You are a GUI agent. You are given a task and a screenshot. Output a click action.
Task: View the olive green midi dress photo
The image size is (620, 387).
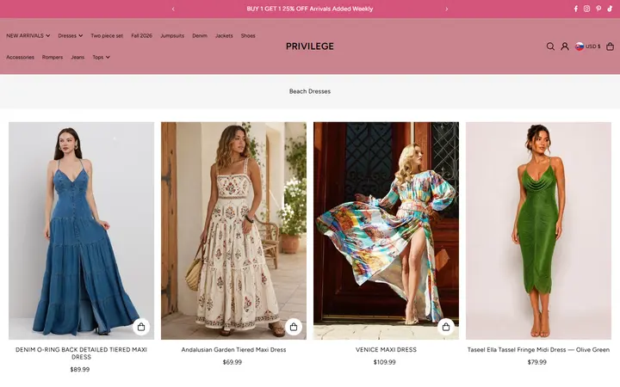pyautogui.click(x=538, y=230)
